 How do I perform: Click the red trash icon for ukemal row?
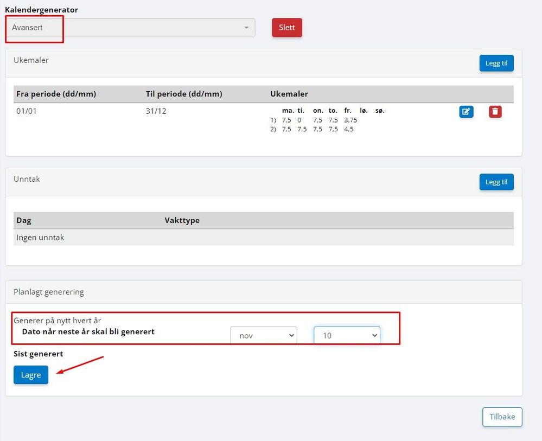pyautogui.click(x=495, y=112)
